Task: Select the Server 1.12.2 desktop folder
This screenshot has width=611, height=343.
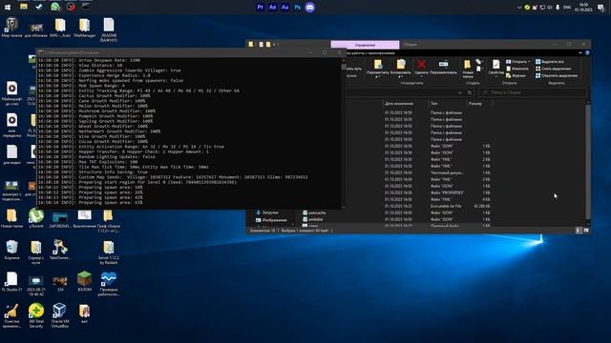Action: coord(108,252)
